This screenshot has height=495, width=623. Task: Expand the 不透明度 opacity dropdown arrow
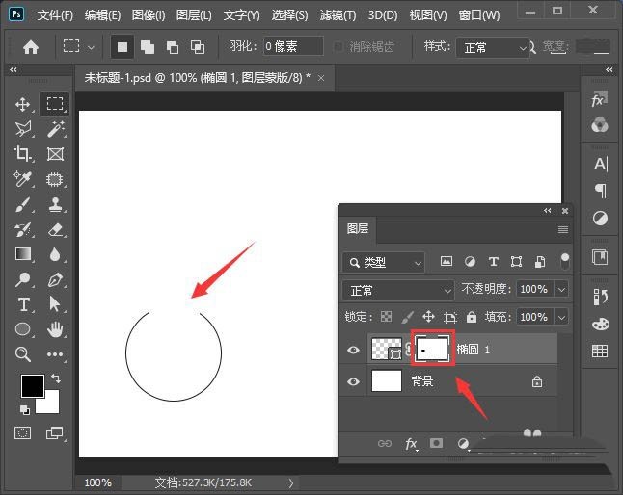click(x=561, y=290)
